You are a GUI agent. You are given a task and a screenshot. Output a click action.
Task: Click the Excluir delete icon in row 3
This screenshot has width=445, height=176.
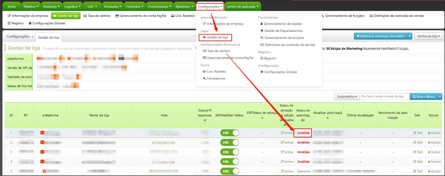(x=429, y=152)
